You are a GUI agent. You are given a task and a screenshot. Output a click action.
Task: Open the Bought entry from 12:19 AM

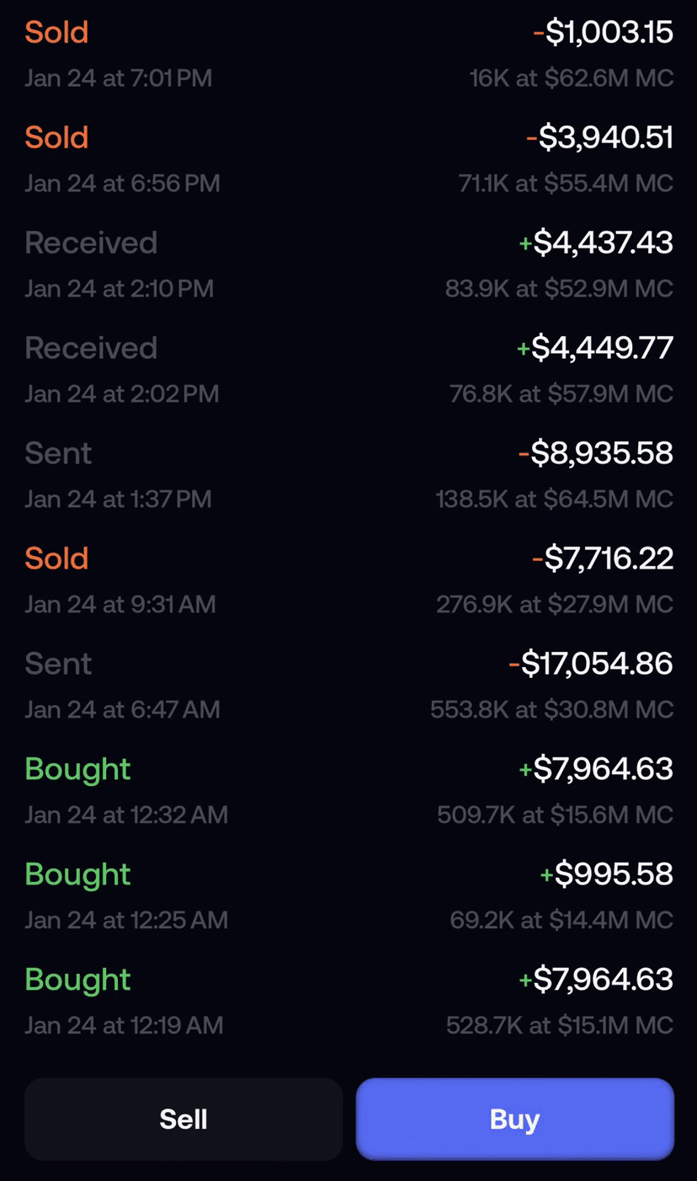(x=77, y=981)
